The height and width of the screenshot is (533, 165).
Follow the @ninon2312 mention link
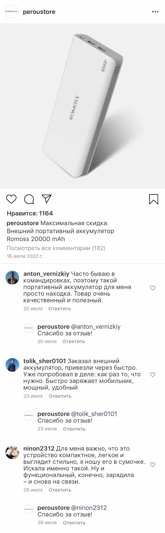click(89, 508)
